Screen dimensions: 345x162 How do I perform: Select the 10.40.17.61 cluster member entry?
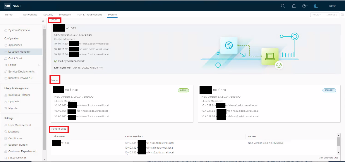(229, 105)
